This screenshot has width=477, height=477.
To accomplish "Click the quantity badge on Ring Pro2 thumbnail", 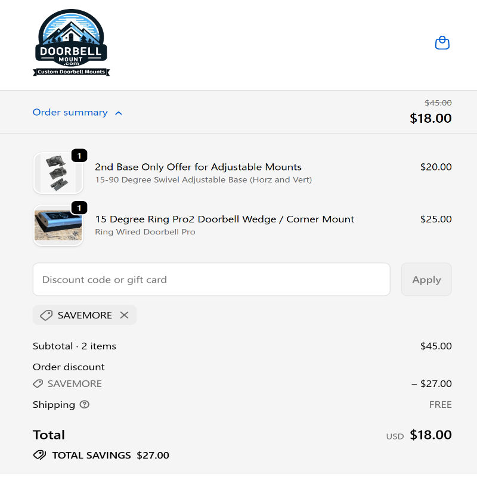I will click(x=79, y=207).
